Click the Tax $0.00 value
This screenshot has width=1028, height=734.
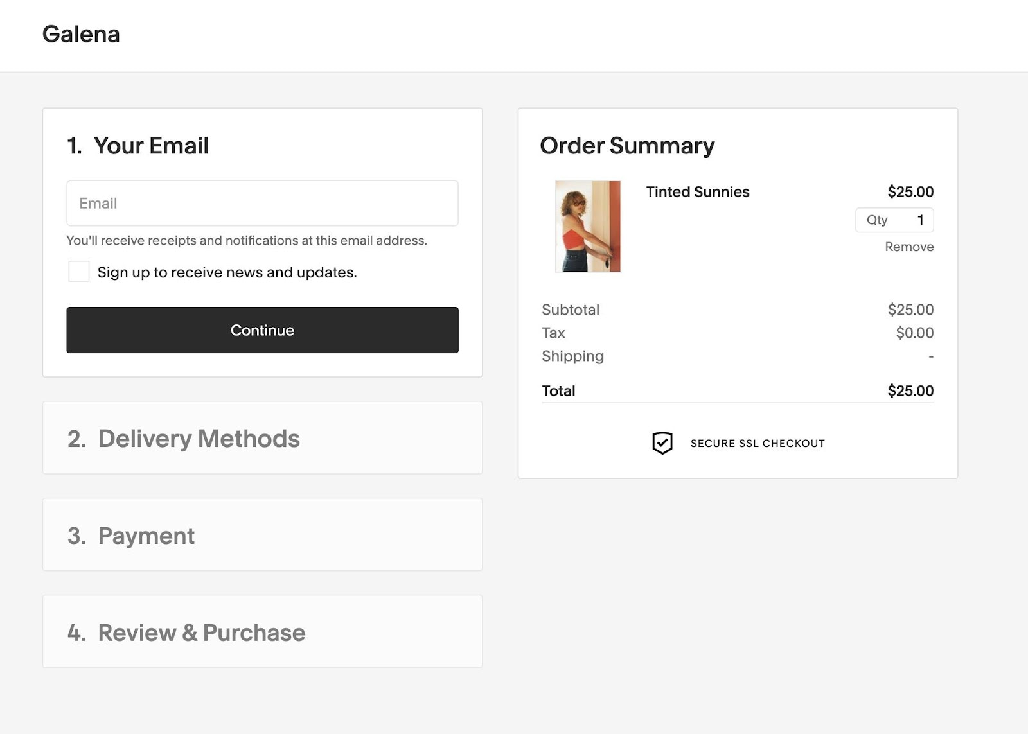[915, 333]
